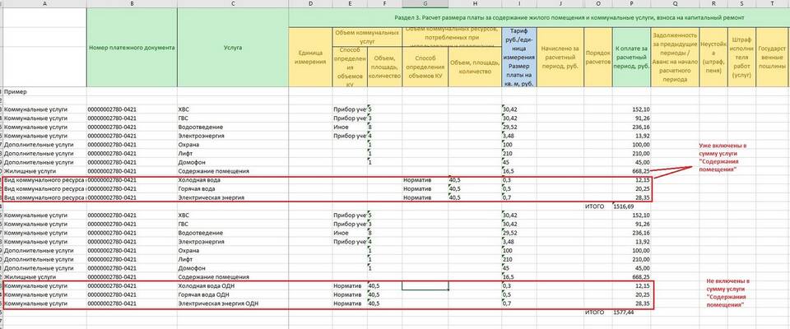Select column C header
Viewport: 790px width, 329px height.
point(233,4)
